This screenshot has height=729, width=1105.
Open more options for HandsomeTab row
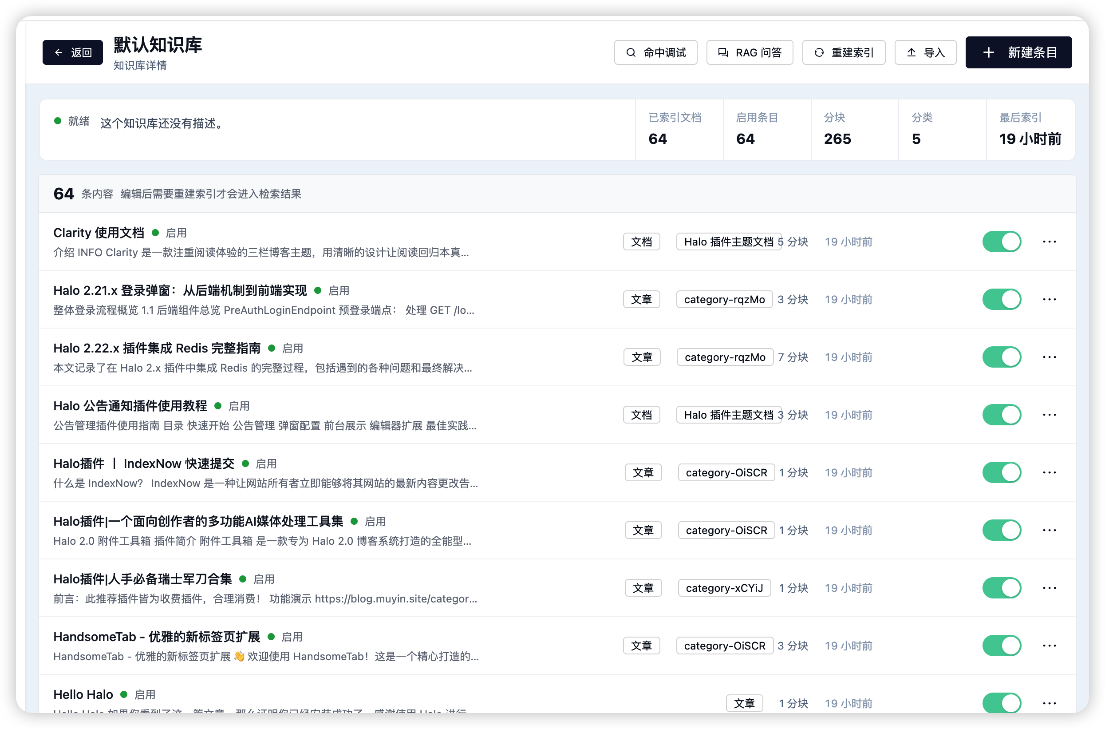tap(1049, 646)
